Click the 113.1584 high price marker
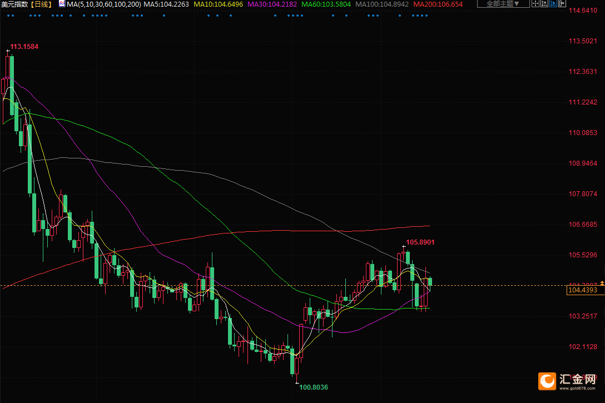The height and width of the screenshot is (403, 605). pos(24,47)
